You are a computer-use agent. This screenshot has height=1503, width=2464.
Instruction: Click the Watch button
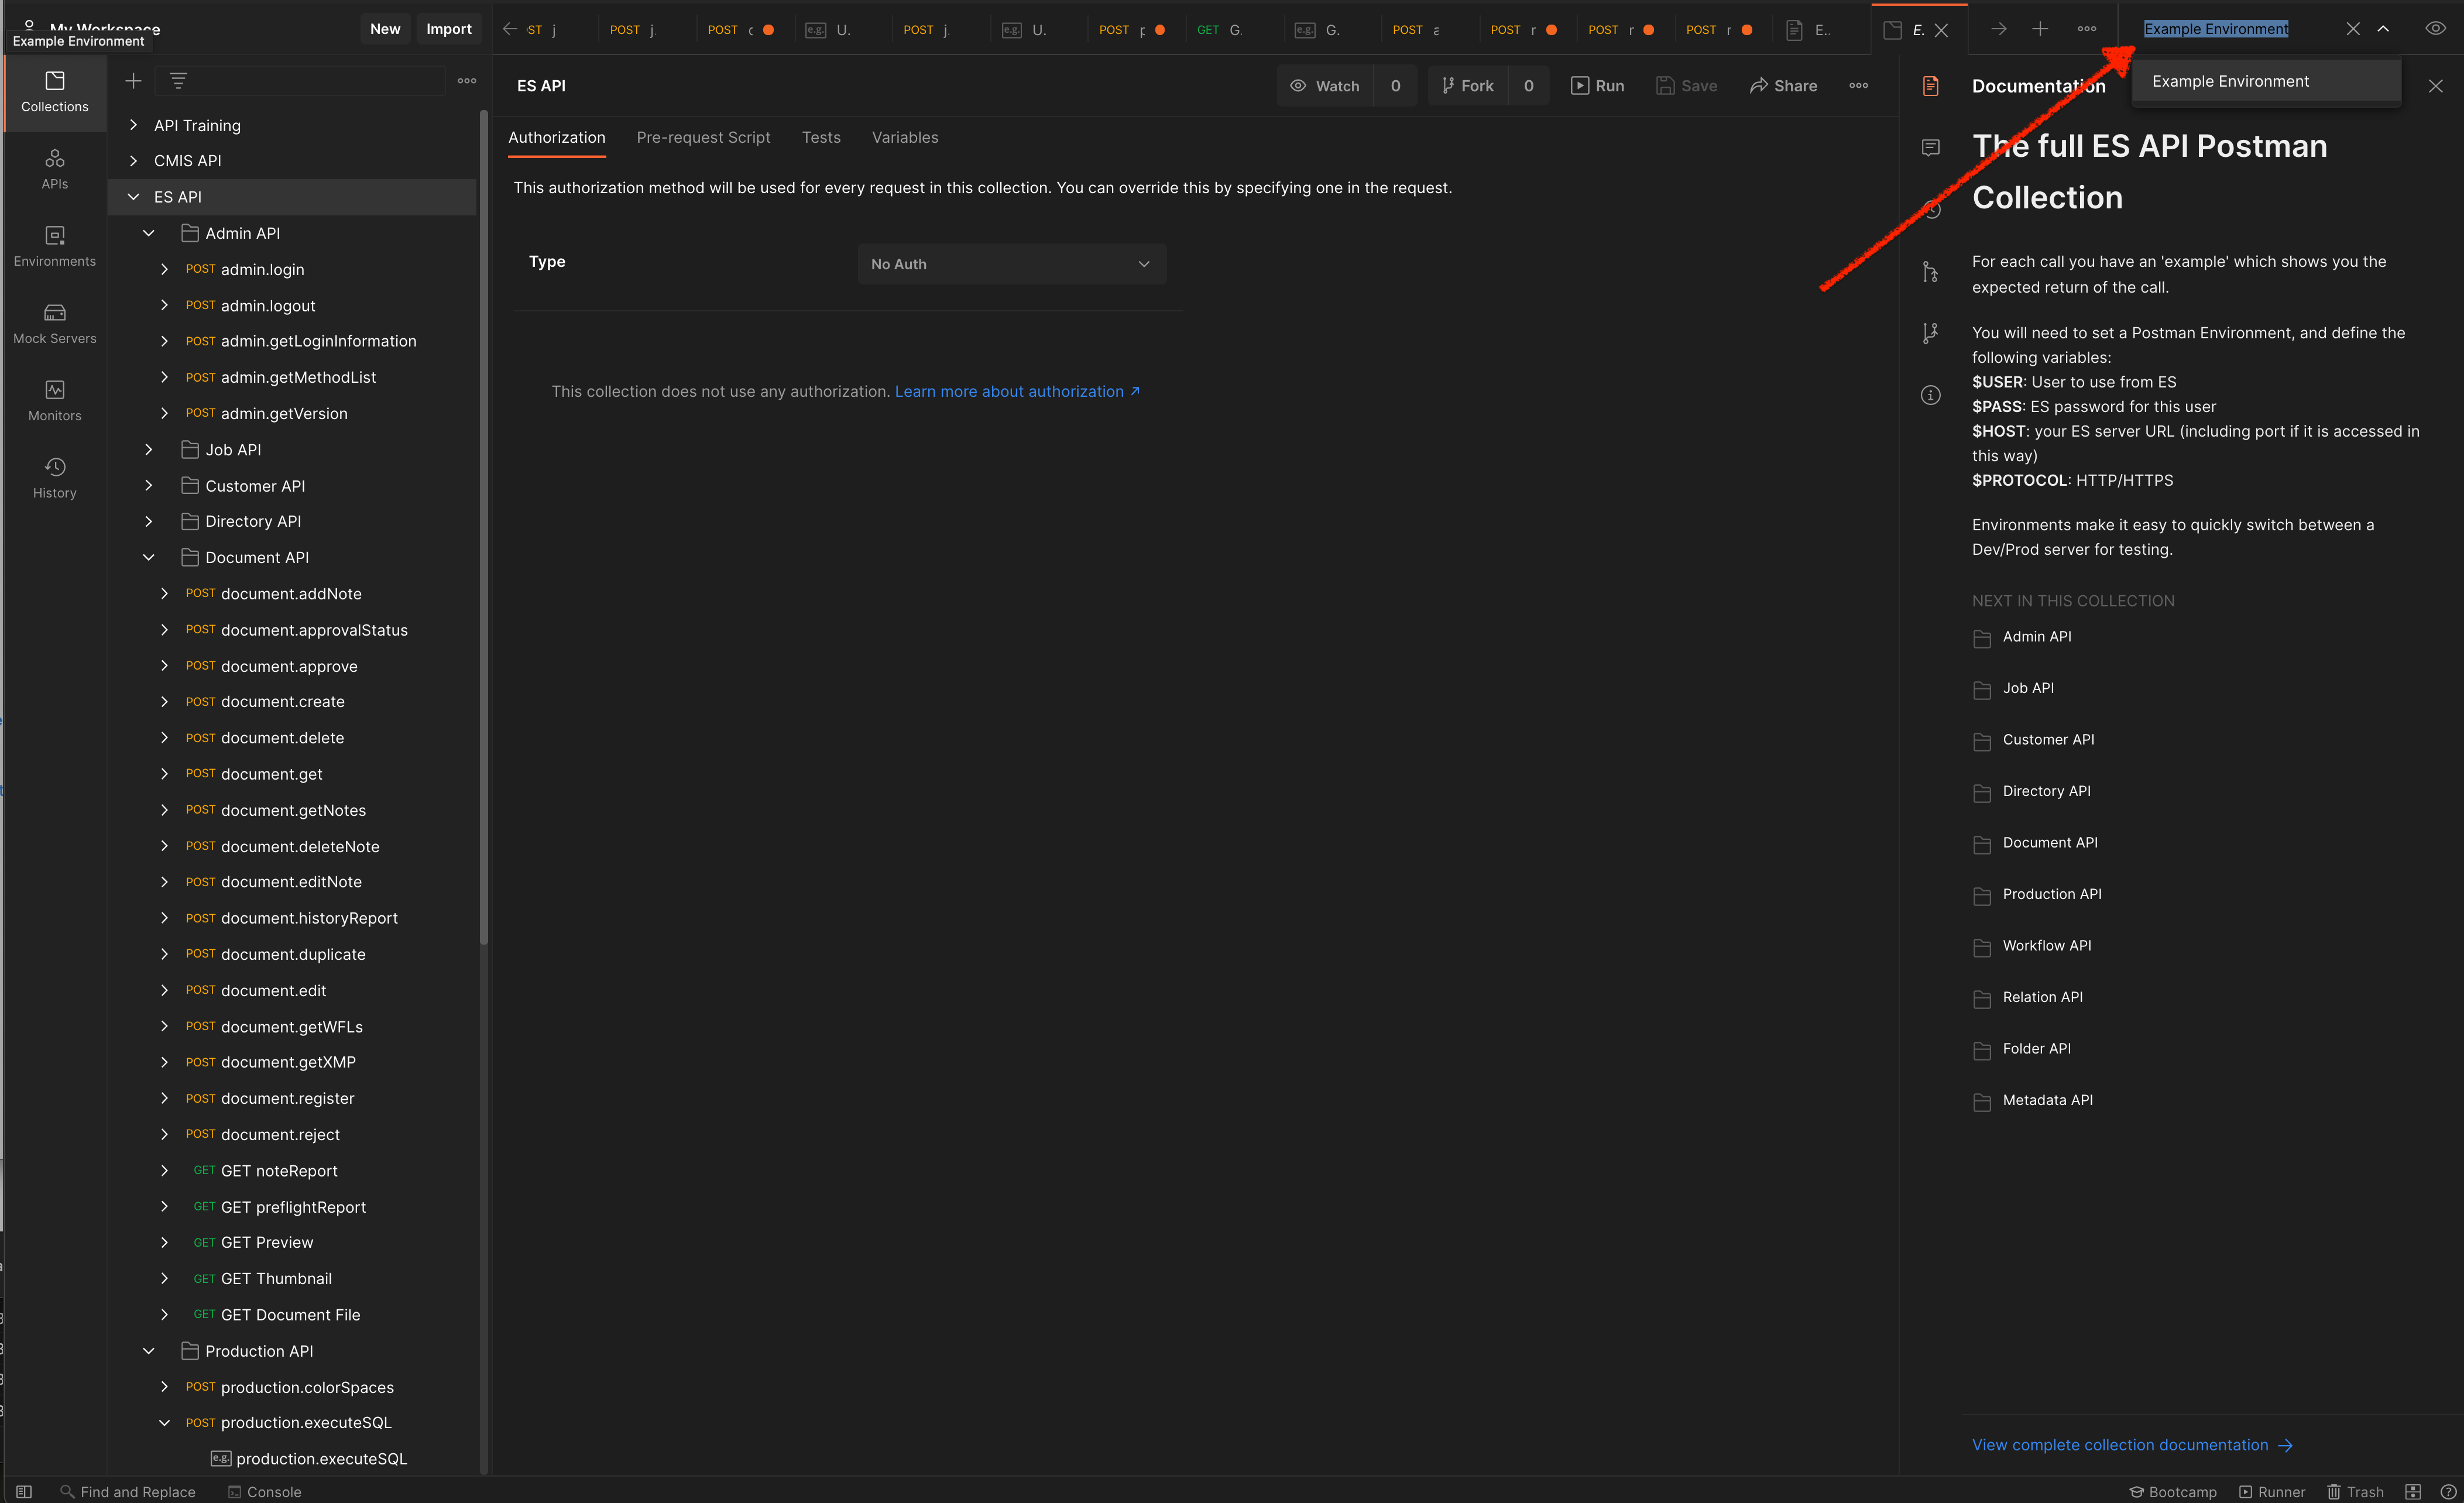pyautogui.click(x=1325, y=86)
